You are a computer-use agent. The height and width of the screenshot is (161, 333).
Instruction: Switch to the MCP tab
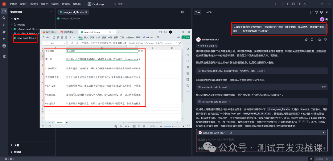tap(209, 12)
